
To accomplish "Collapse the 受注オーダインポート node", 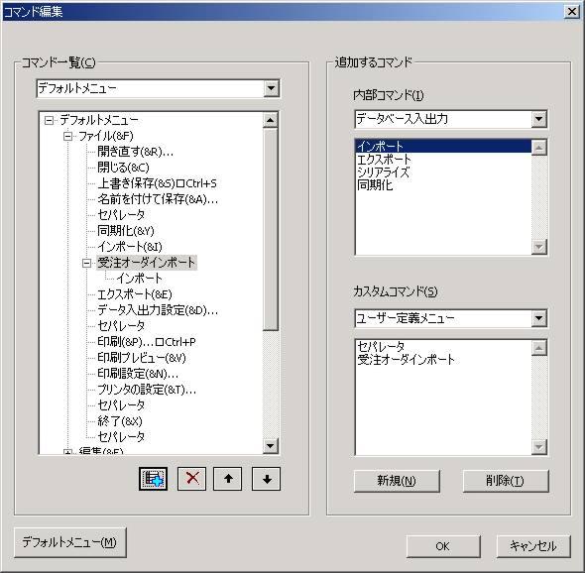I will click(x=86, y=264).
